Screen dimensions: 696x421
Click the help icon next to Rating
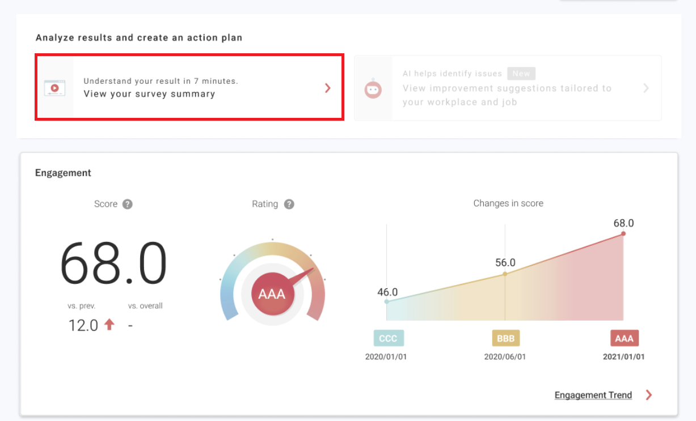point(289,204)
